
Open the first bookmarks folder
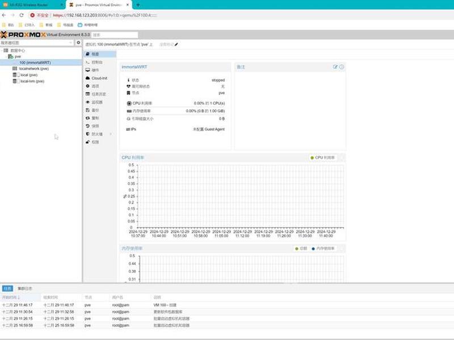(x=8, y=25)
